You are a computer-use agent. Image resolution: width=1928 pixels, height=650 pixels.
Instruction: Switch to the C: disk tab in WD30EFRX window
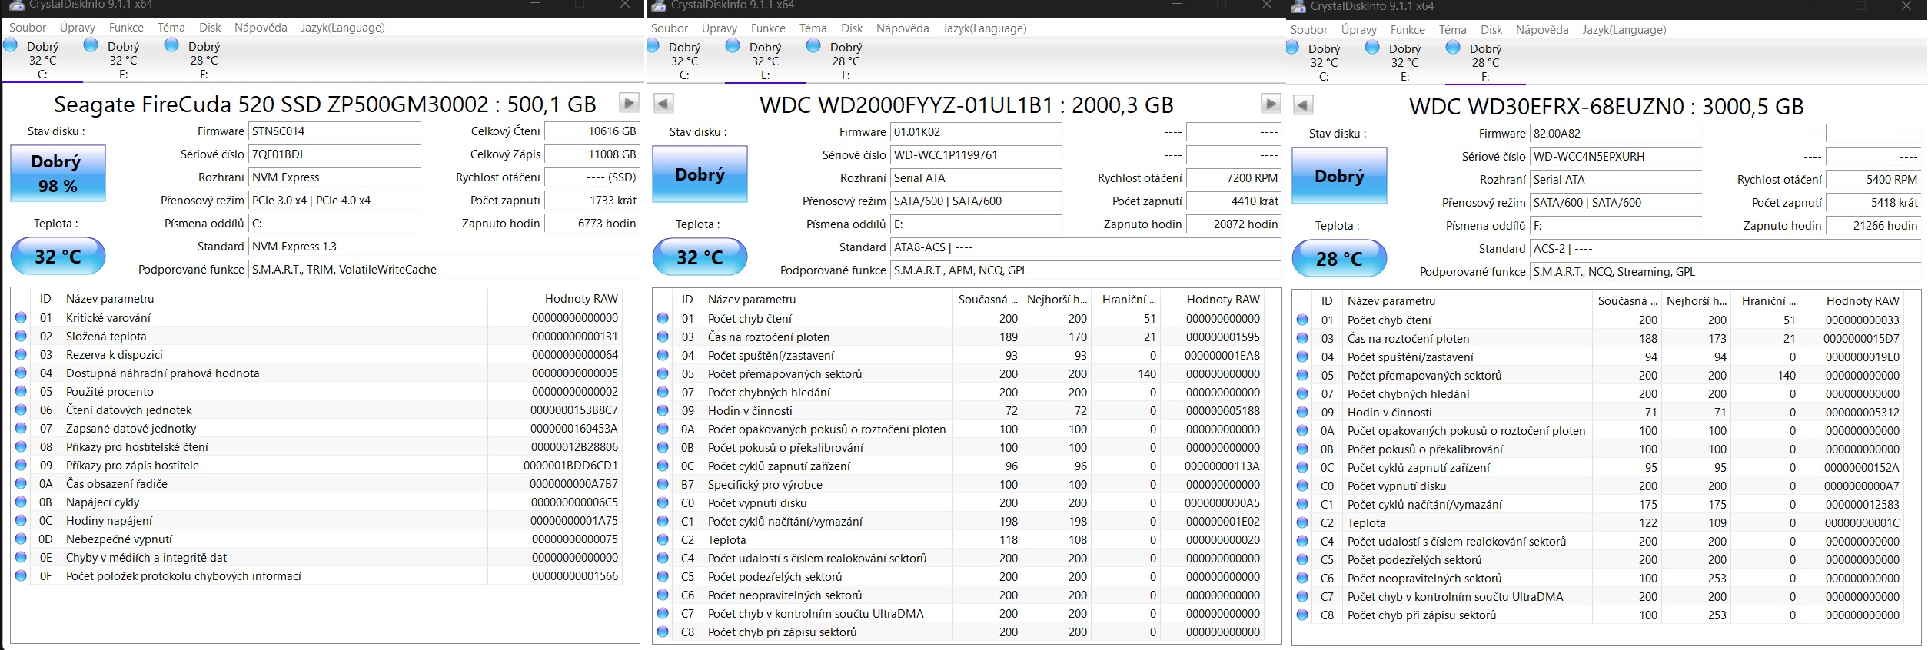point(1325,62)
